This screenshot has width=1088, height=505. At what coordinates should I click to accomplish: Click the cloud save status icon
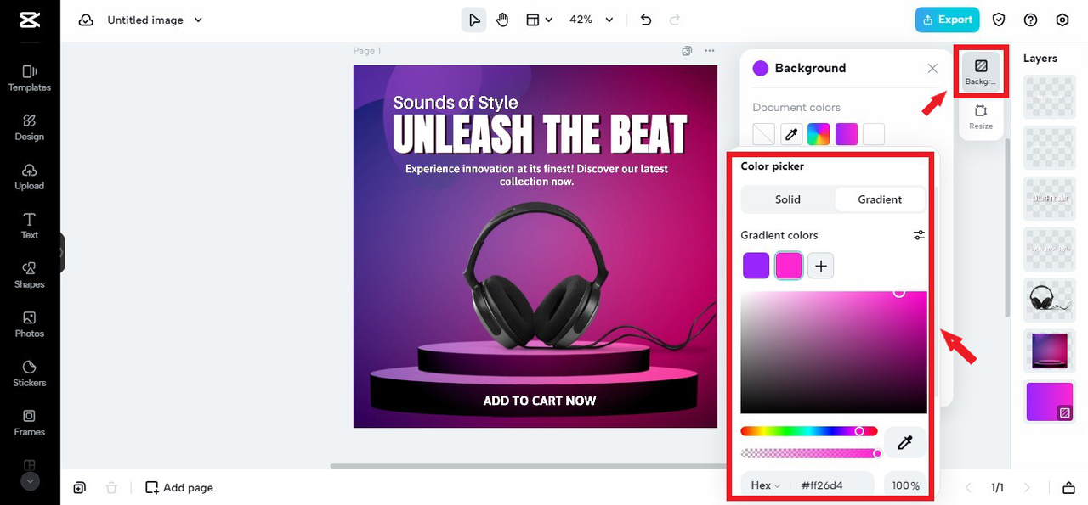[86, 20]
